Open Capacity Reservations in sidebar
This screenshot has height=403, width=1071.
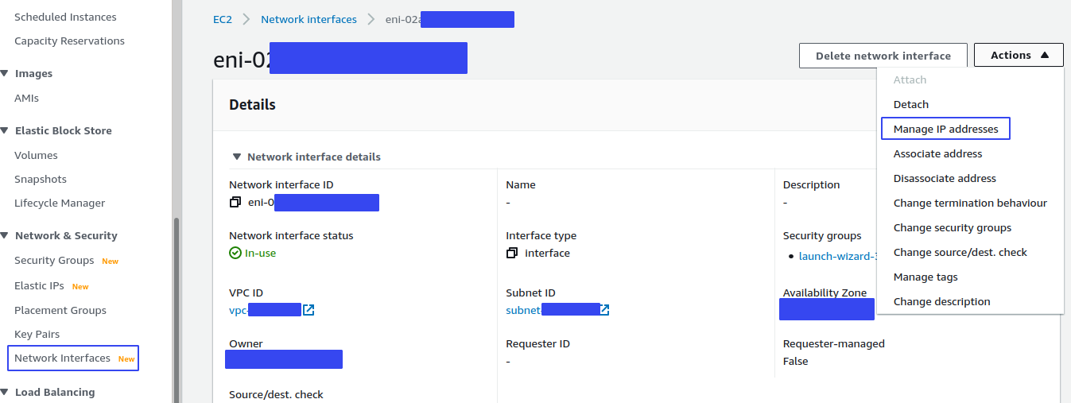coord(69,41)
